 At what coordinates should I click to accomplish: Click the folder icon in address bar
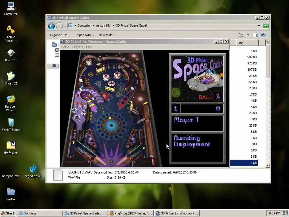pos(70,25)
